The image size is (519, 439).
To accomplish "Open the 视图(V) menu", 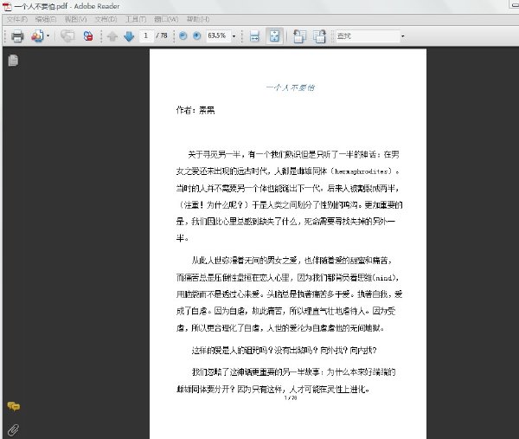I will [75, 19].
